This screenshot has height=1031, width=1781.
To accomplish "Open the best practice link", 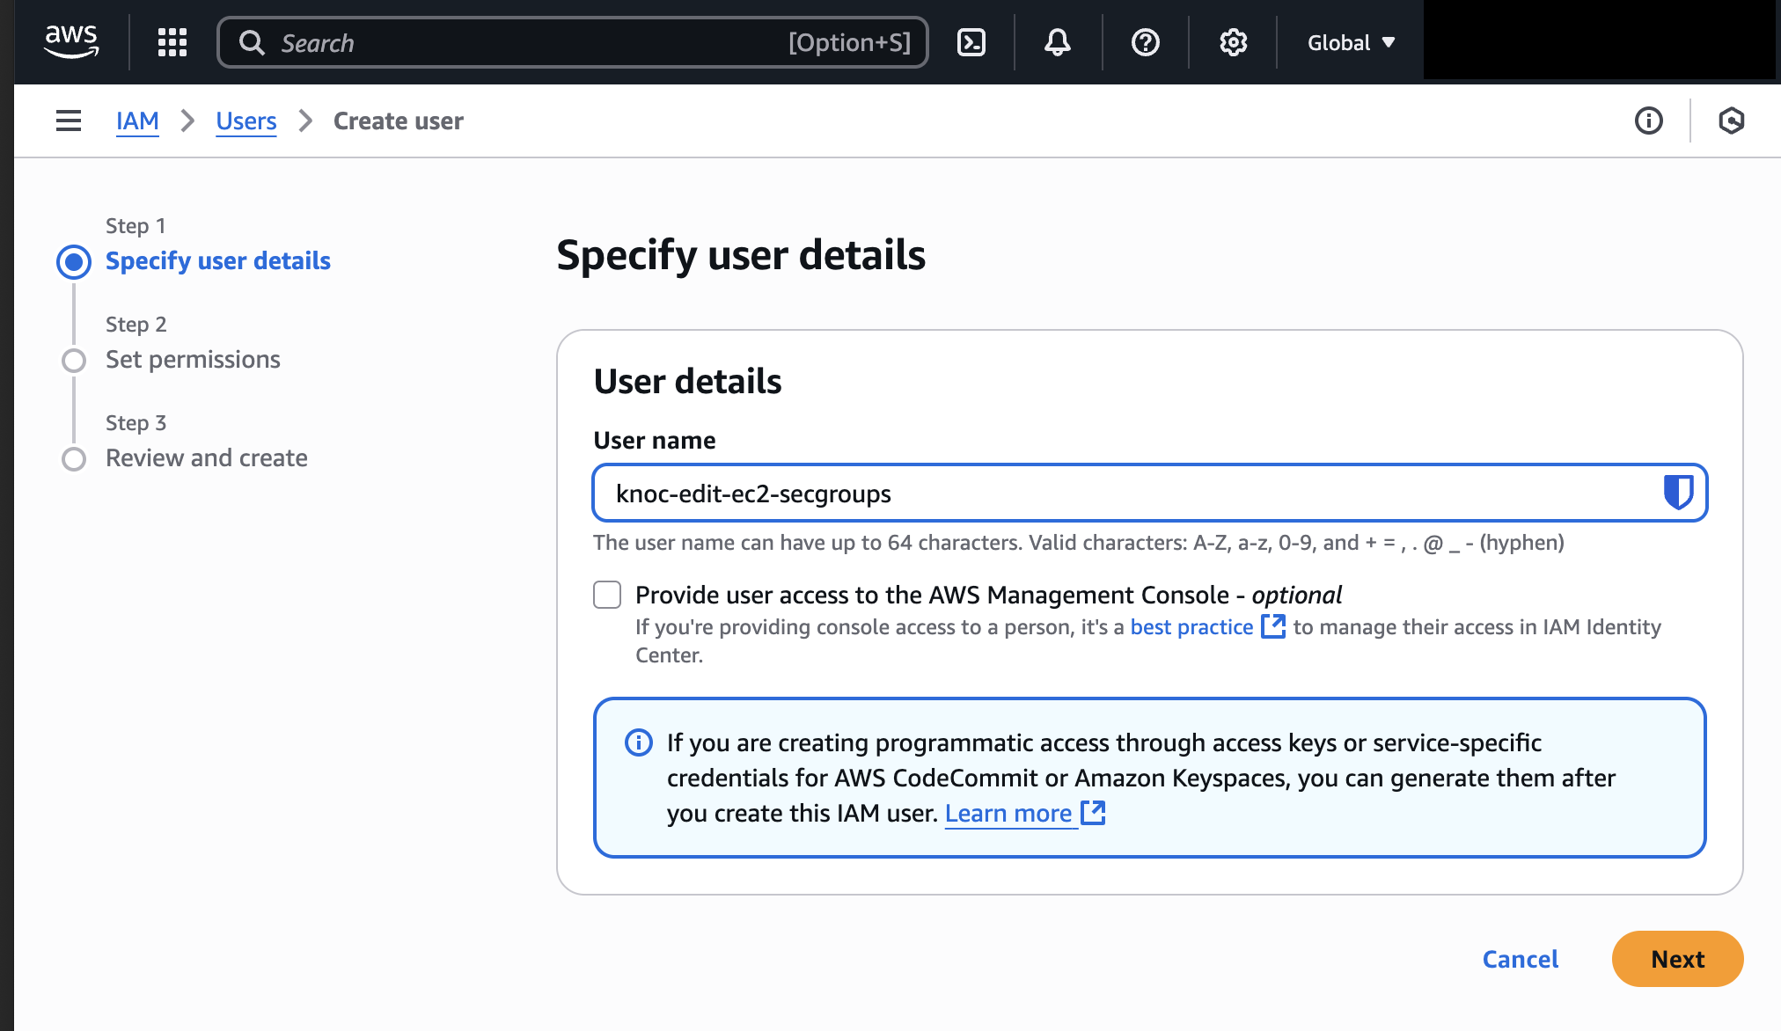I will tap(1191, 626).
